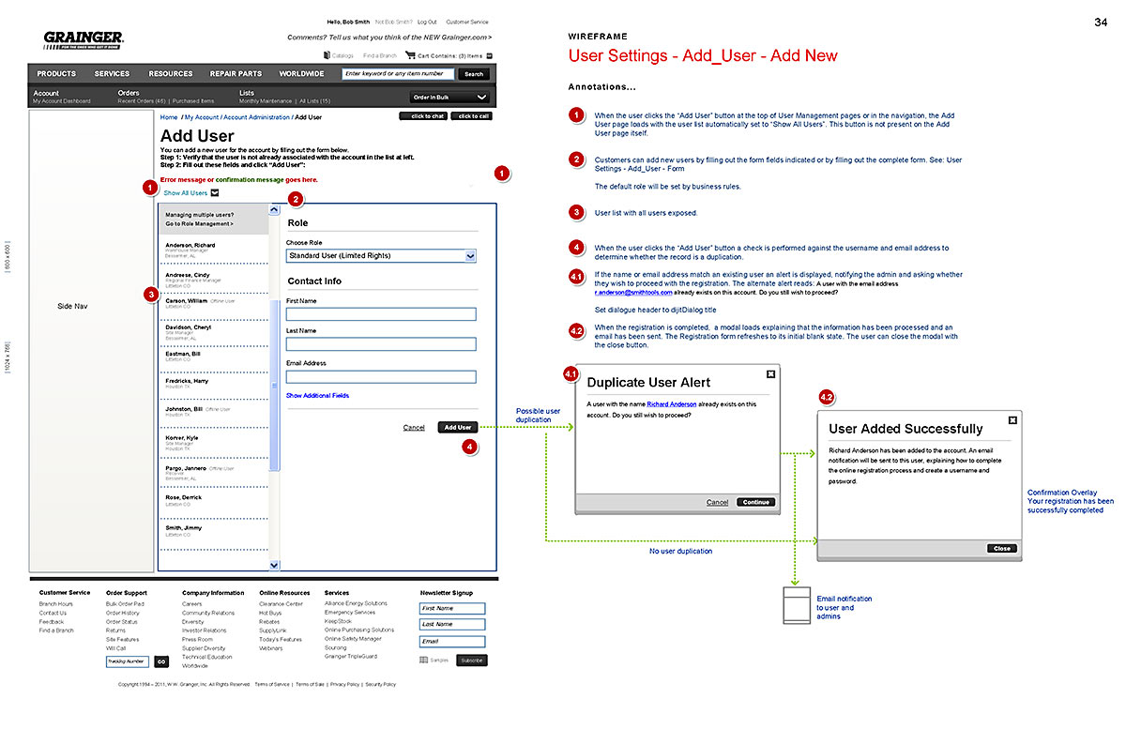Open the Repair Parts menu
This screenshot has height=729, width=1126.
236,74
